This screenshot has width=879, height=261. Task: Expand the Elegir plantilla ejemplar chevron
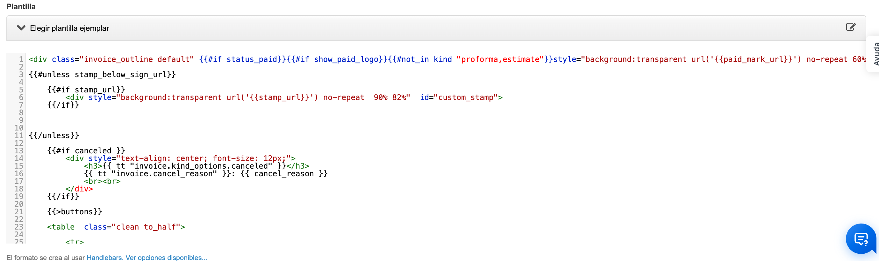click(21, 28)
